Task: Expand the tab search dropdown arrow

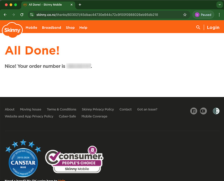Action: (220, 5)
